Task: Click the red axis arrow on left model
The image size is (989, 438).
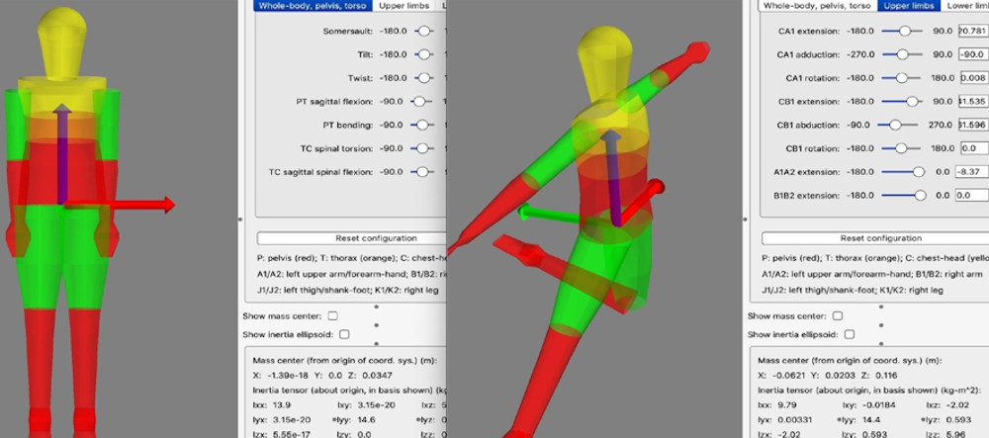Action: tap(166, 205)
